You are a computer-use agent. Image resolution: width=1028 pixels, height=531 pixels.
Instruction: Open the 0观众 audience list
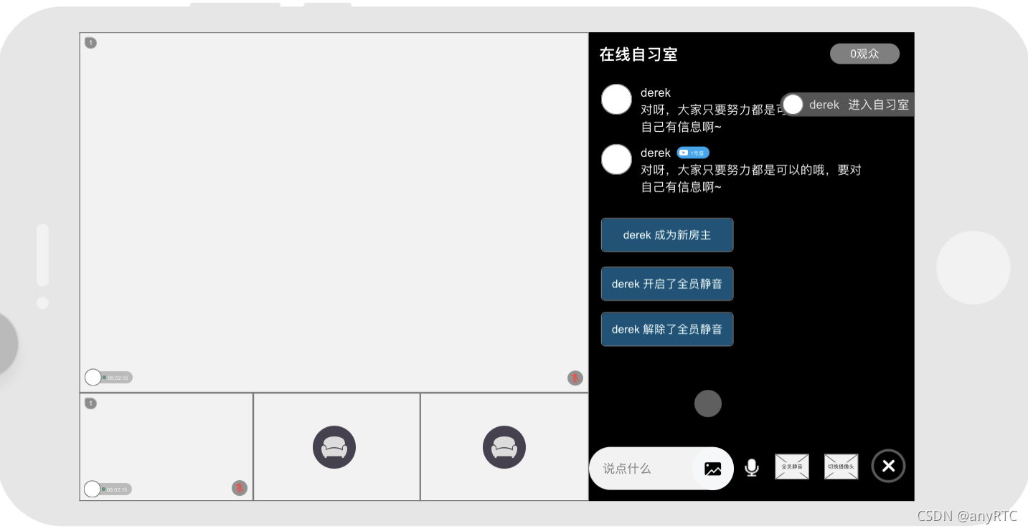(x=864, y=54)
